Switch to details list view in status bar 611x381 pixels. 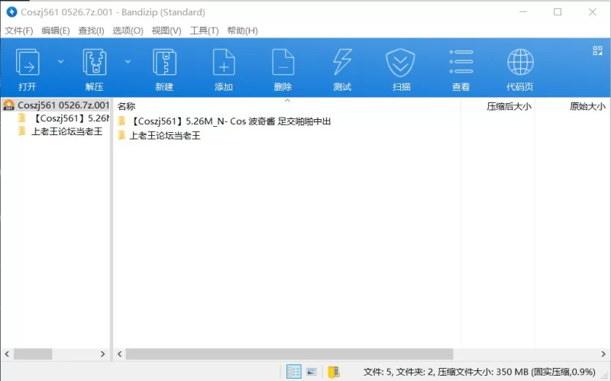293,372
